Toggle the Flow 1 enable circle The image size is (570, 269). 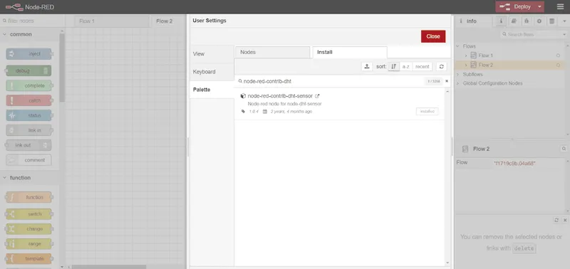pos(558,56)
